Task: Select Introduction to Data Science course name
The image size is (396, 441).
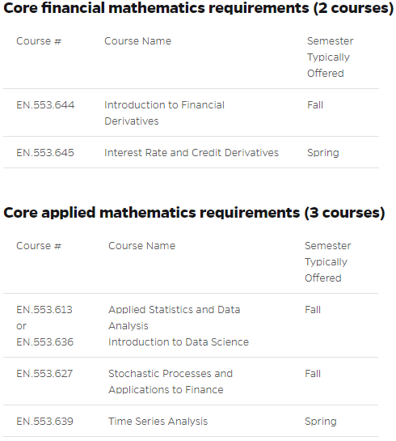Action: [x=179, y=342]
